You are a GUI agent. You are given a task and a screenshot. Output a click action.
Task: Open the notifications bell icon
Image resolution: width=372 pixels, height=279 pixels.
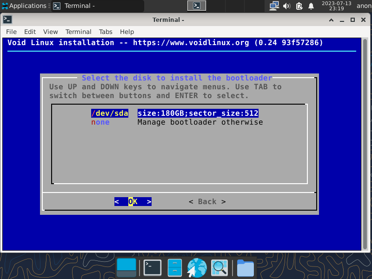pos(311,6)
